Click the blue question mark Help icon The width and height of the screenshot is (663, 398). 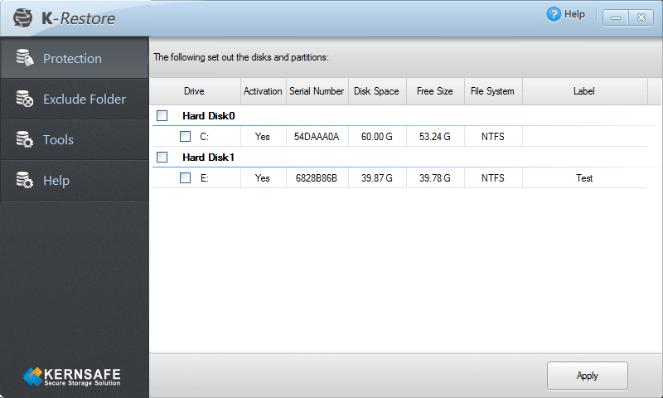click(x=554, y=14)
